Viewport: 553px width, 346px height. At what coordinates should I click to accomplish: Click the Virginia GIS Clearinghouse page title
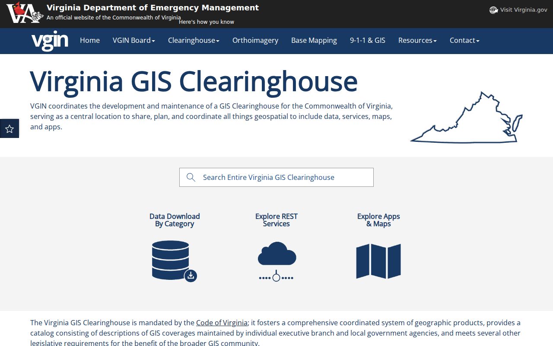click(194, 81)
